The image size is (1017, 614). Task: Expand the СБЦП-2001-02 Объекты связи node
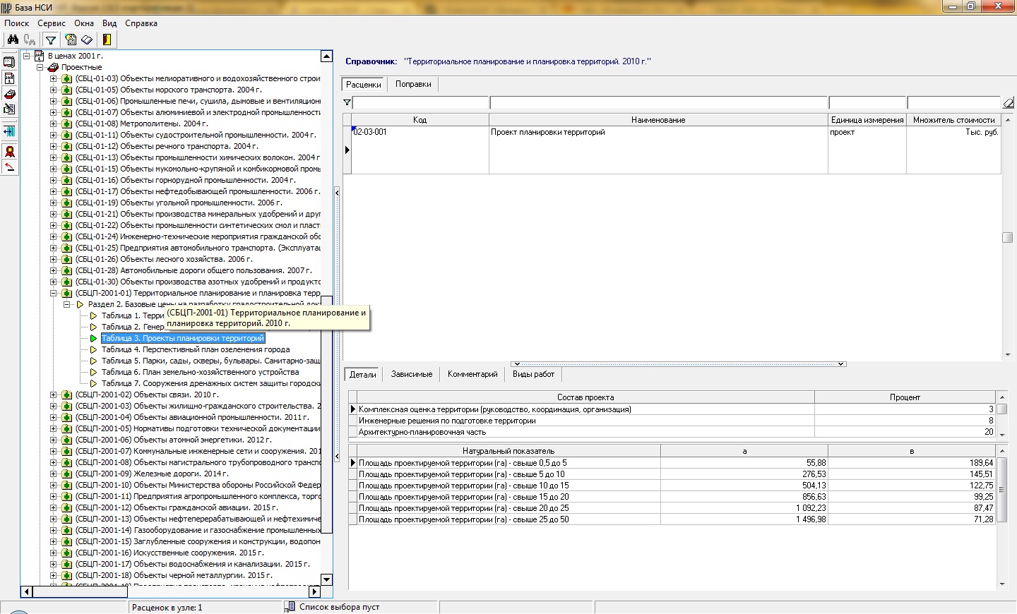[x=54, y=395]
